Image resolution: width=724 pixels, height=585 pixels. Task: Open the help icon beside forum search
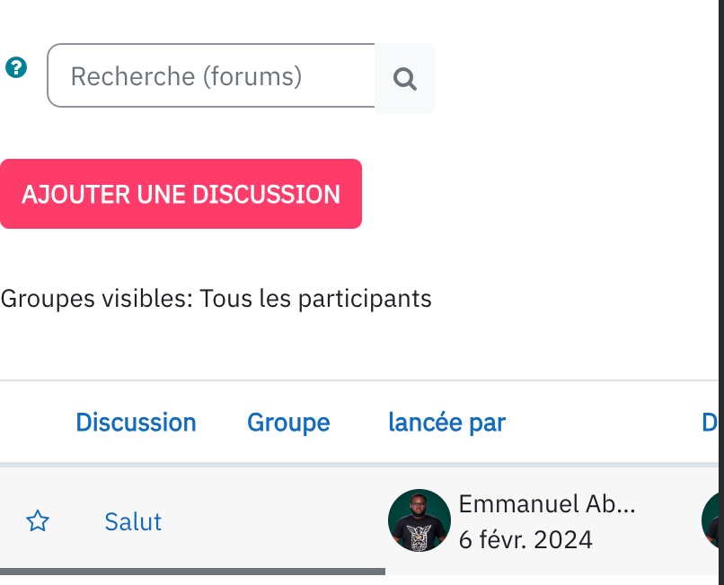[16, 67]
